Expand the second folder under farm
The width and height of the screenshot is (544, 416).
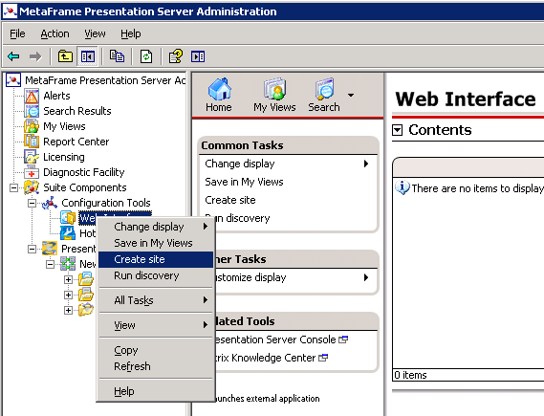coord(68,295)
